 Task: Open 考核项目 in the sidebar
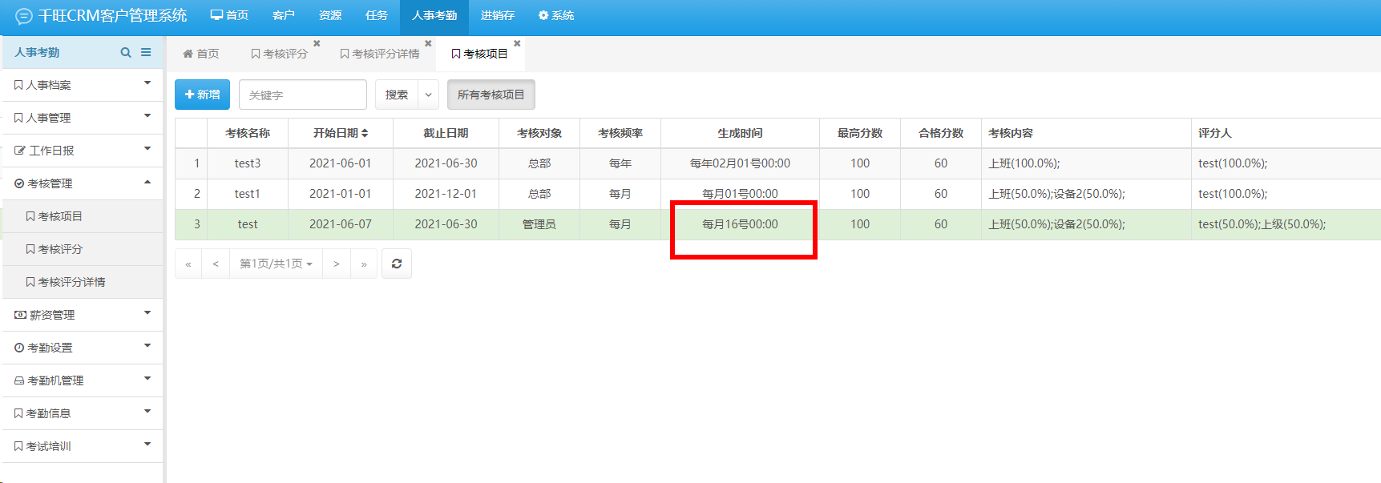pos(83,216)
